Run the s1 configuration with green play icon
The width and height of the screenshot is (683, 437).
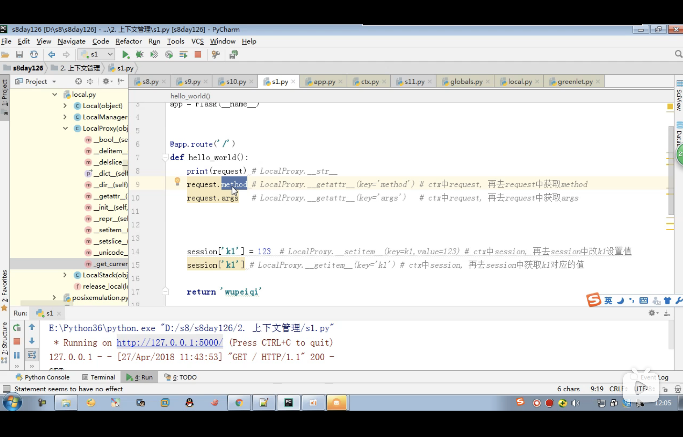click(126, 54)
